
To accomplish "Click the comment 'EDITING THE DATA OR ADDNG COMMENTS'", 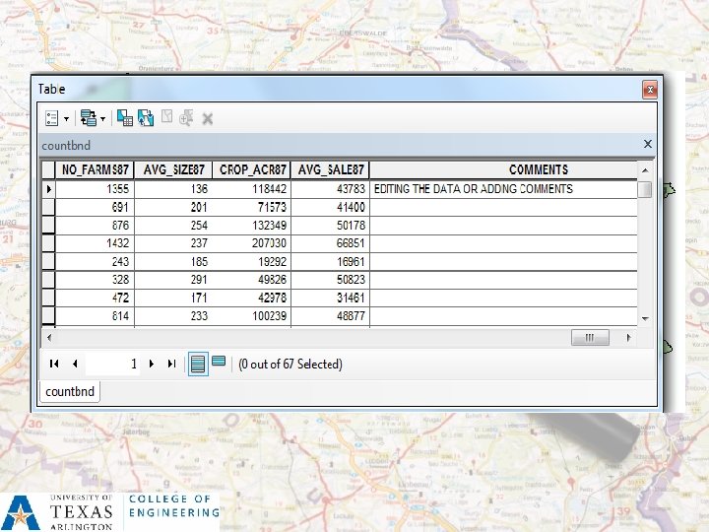I will (x=474, y=189).
